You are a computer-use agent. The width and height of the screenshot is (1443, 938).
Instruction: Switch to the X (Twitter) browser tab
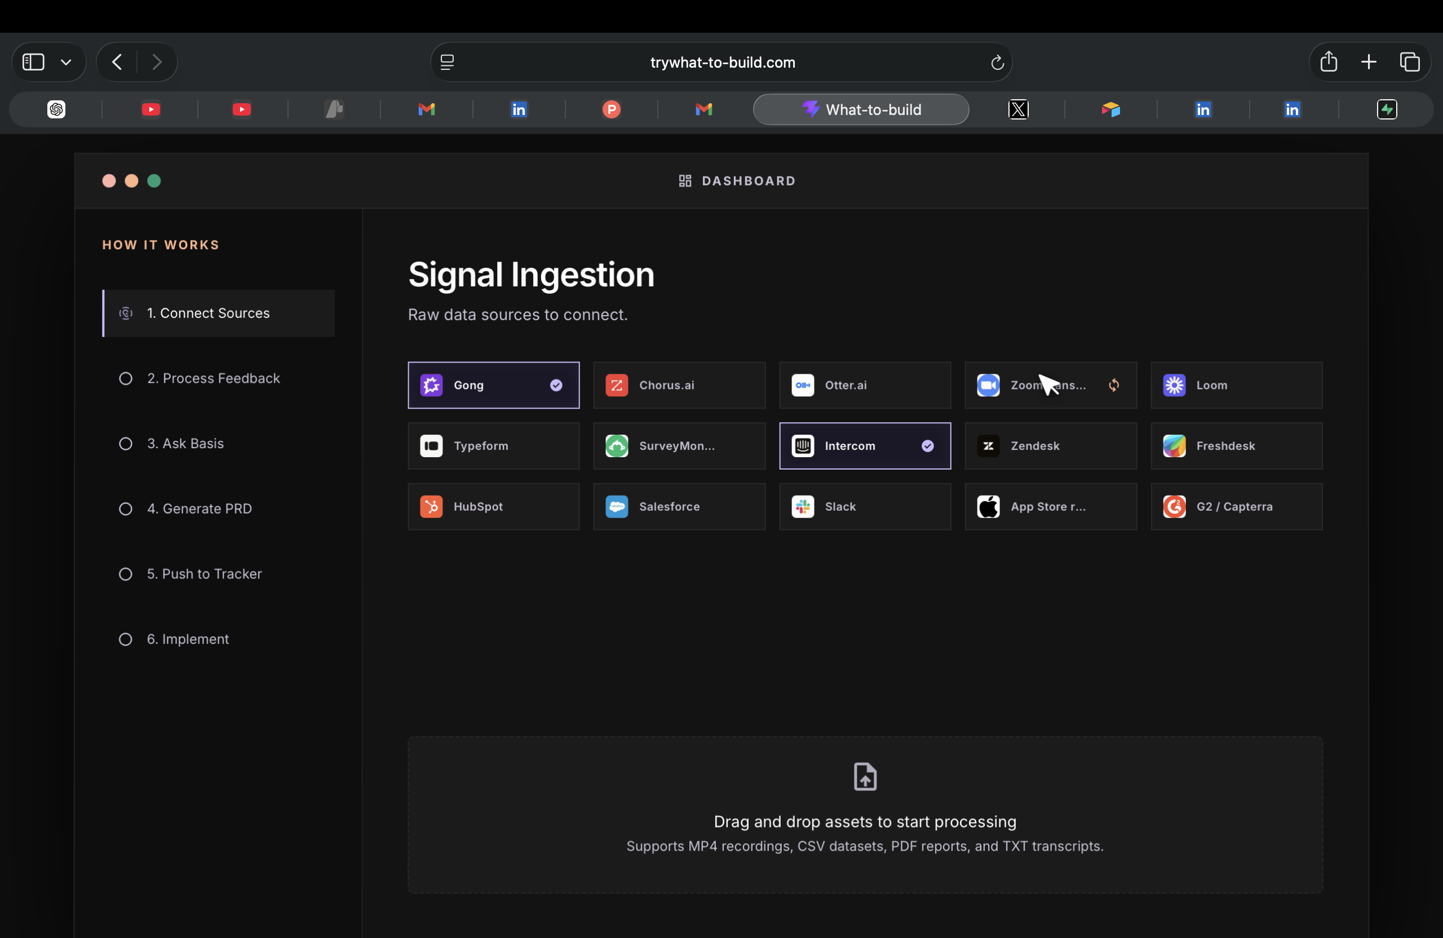tap(1018, 110)
